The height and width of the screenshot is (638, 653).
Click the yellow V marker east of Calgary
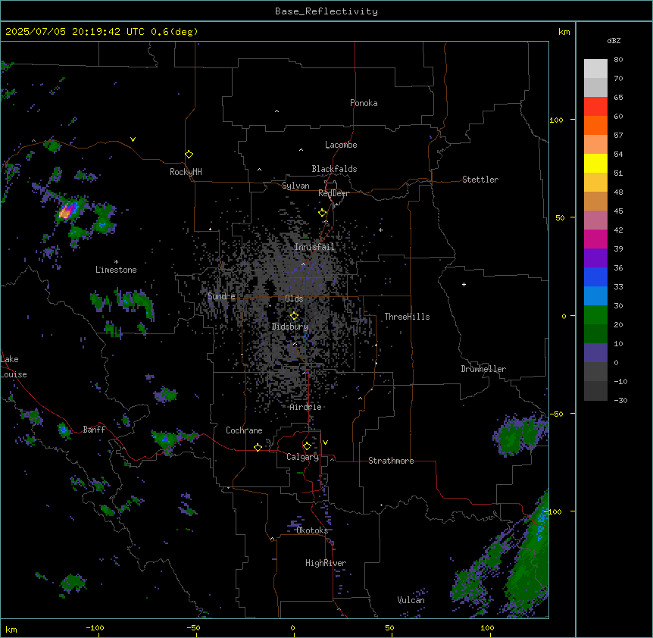[x=325, y=443]
